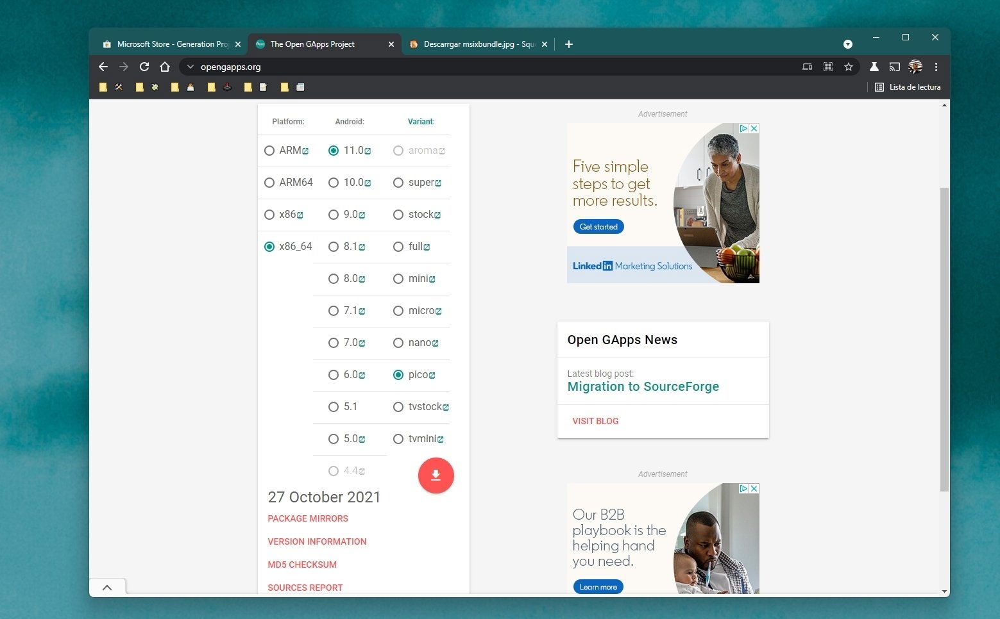1000x619 pixels.
Task: Click the page vertical scrollbar thumb
Action: 944,339
